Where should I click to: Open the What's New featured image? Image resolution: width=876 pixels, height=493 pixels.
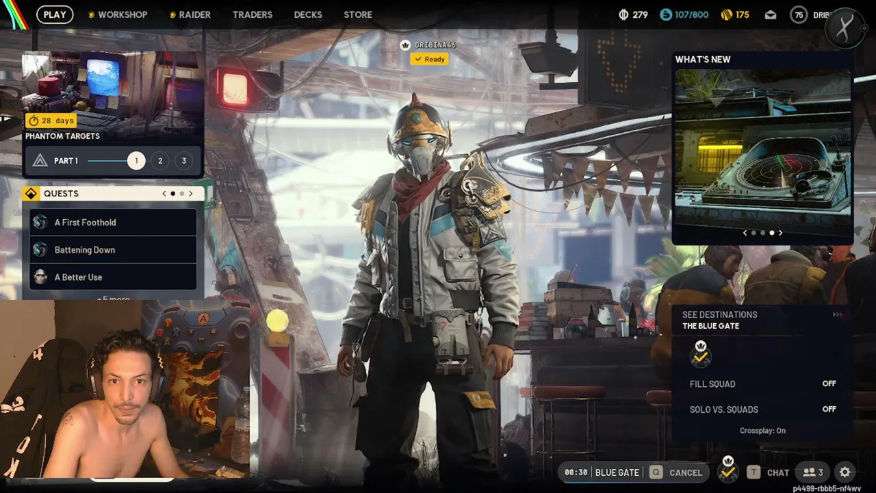click(x=762, y=147)
